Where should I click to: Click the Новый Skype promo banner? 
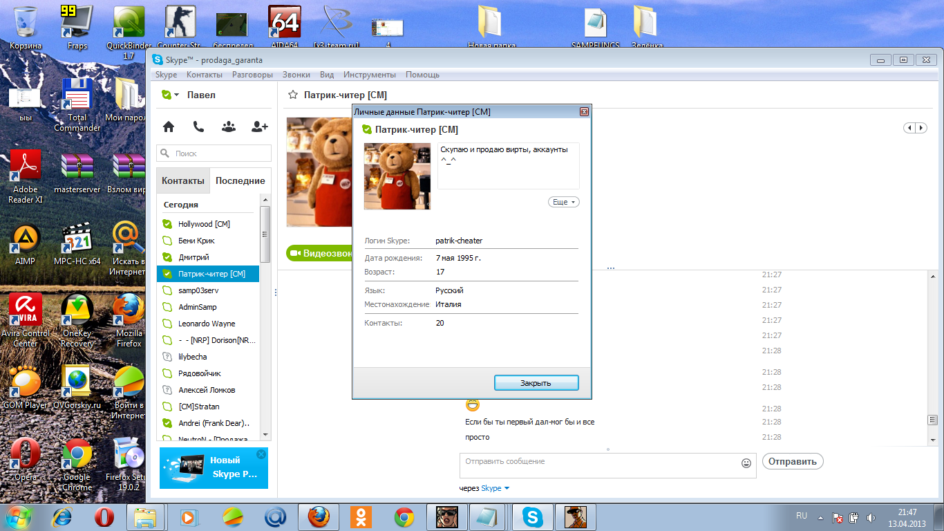pyautogui.click(x=214, y=468)
